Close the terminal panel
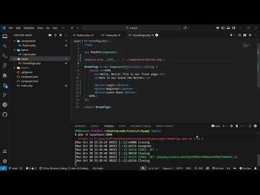This screenshot has width=260, height=195. pos(255,126)
